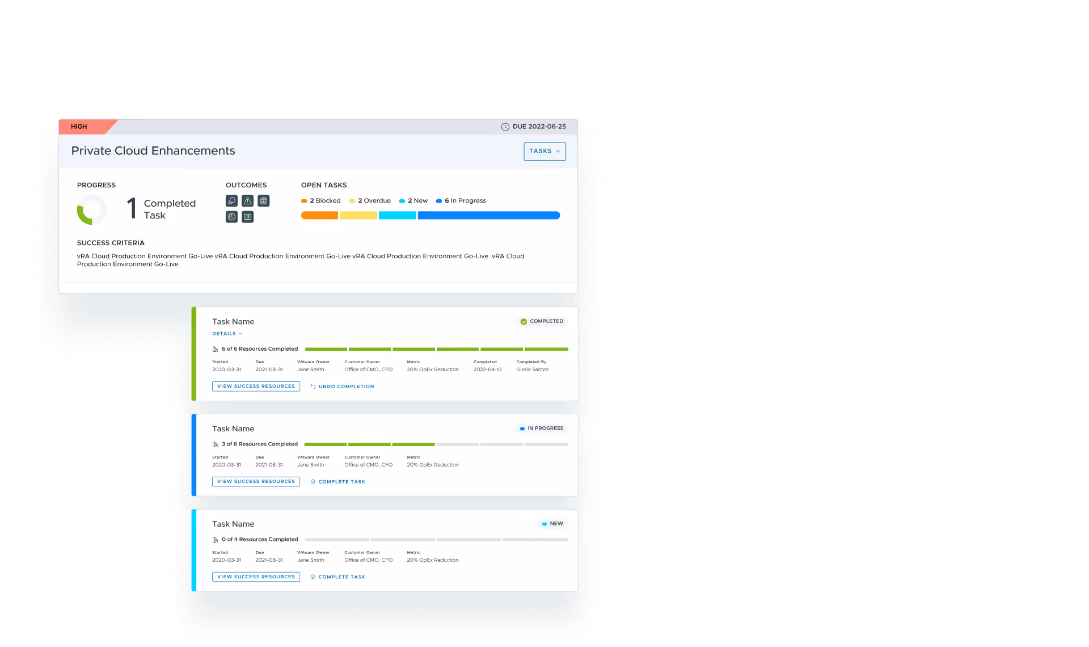Screen dimensions: 1089x647
Task: Open the TASKS dropdown
Action: [x=544, y=152]
